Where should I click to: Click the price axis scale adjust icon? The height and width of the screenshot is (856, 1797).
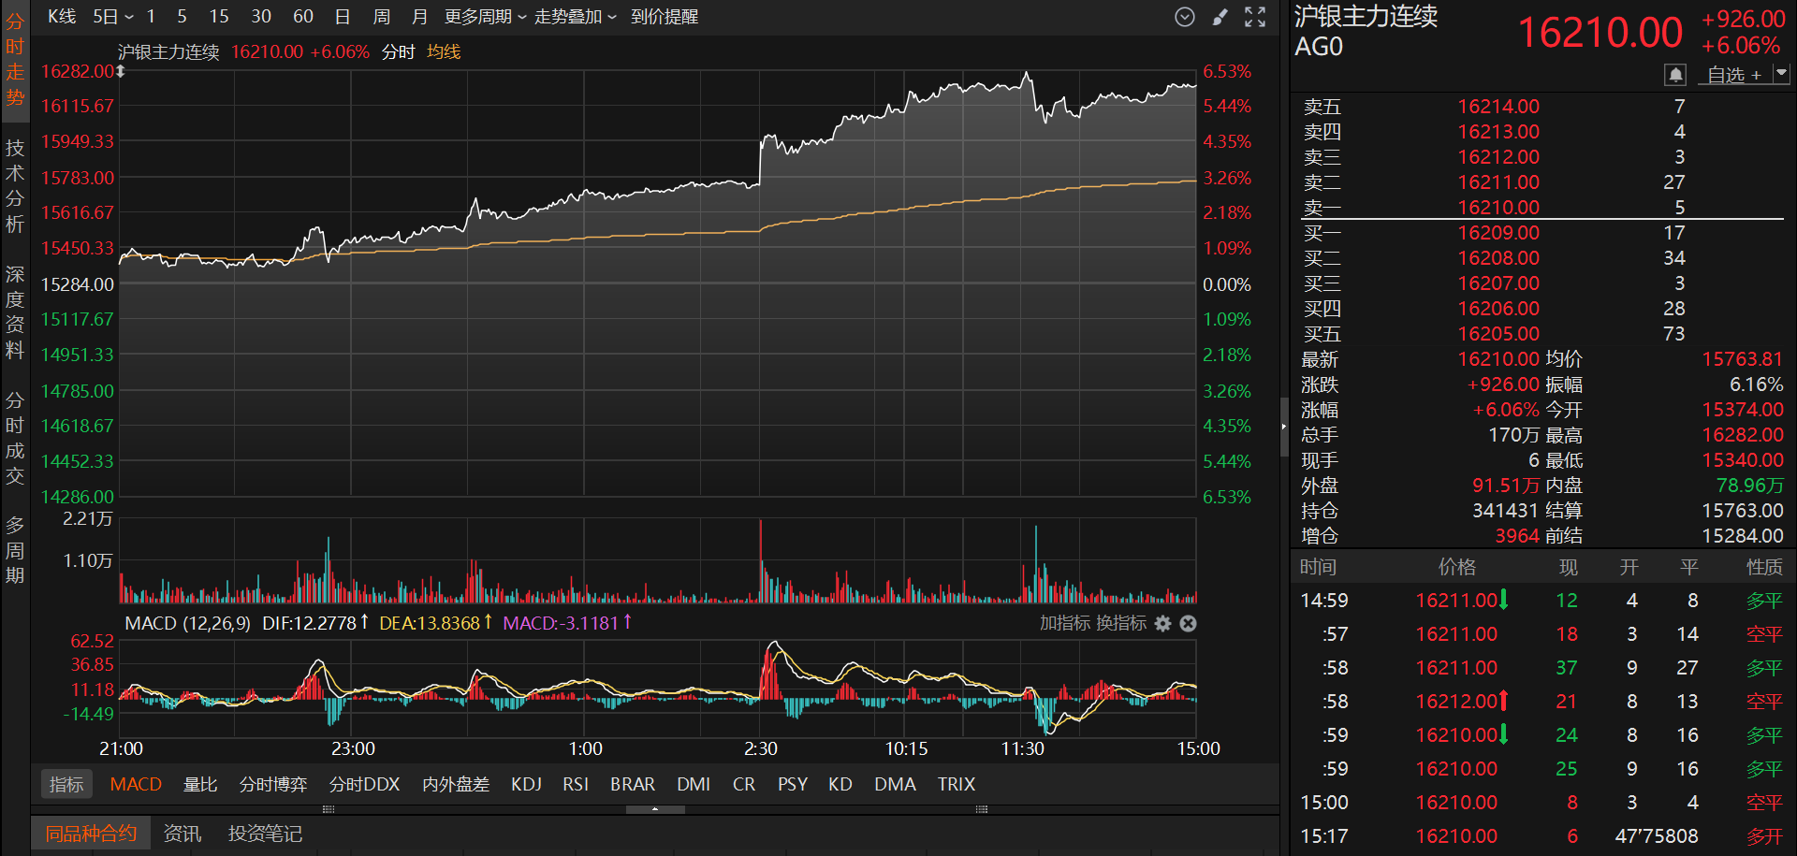coord(120,71)
